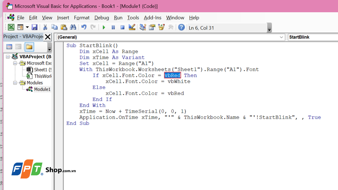The image size is (338, 190).
Task: Collapse the Modules folder node
Action: 15,83
